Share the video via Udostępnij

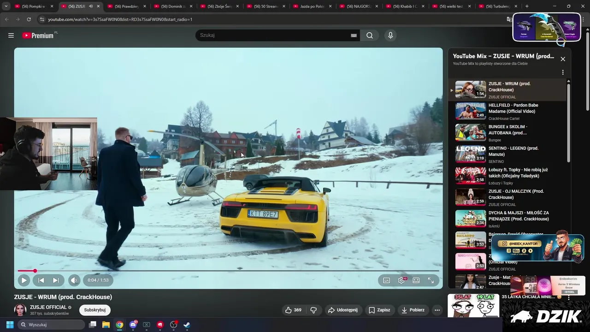pyautogui.click(x=342, y=310)
